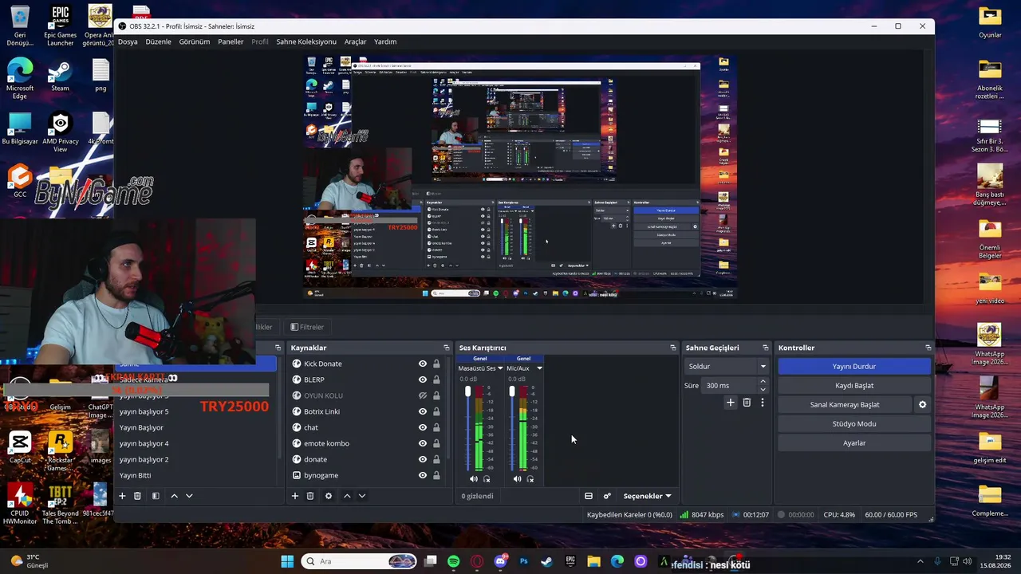This screenshot has height=574, width=1021.
Task: Undock the Ses Karıştırıcı panel
Action: pos(673,348)
